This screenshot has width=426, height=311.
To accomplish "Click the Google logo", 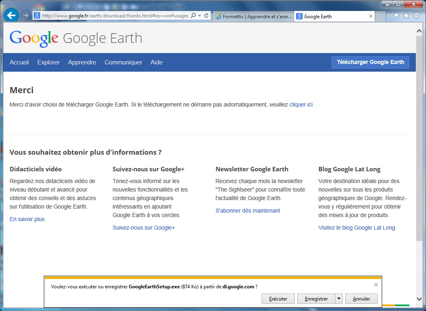I will click(x=34, y=38).
